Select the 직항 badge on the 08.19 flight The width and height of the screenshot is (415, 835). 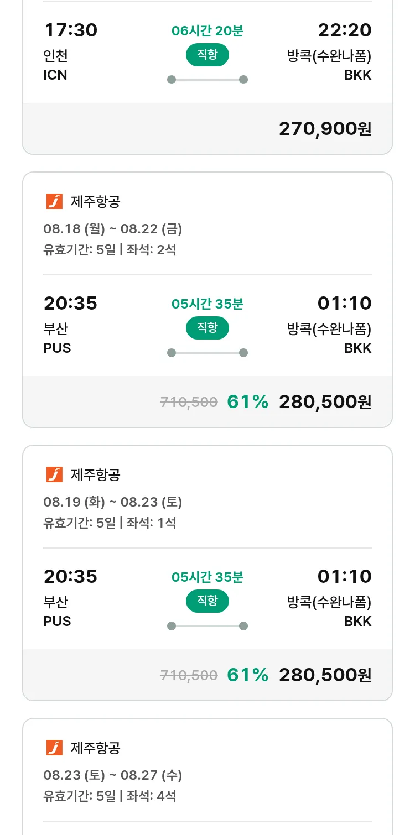coord(207,601)
